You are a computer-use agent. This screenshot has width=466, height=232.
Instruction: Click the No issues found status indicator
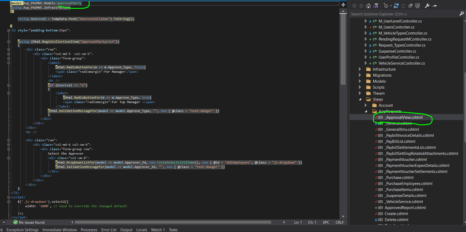pyautogui.click(x=29, y=222)
